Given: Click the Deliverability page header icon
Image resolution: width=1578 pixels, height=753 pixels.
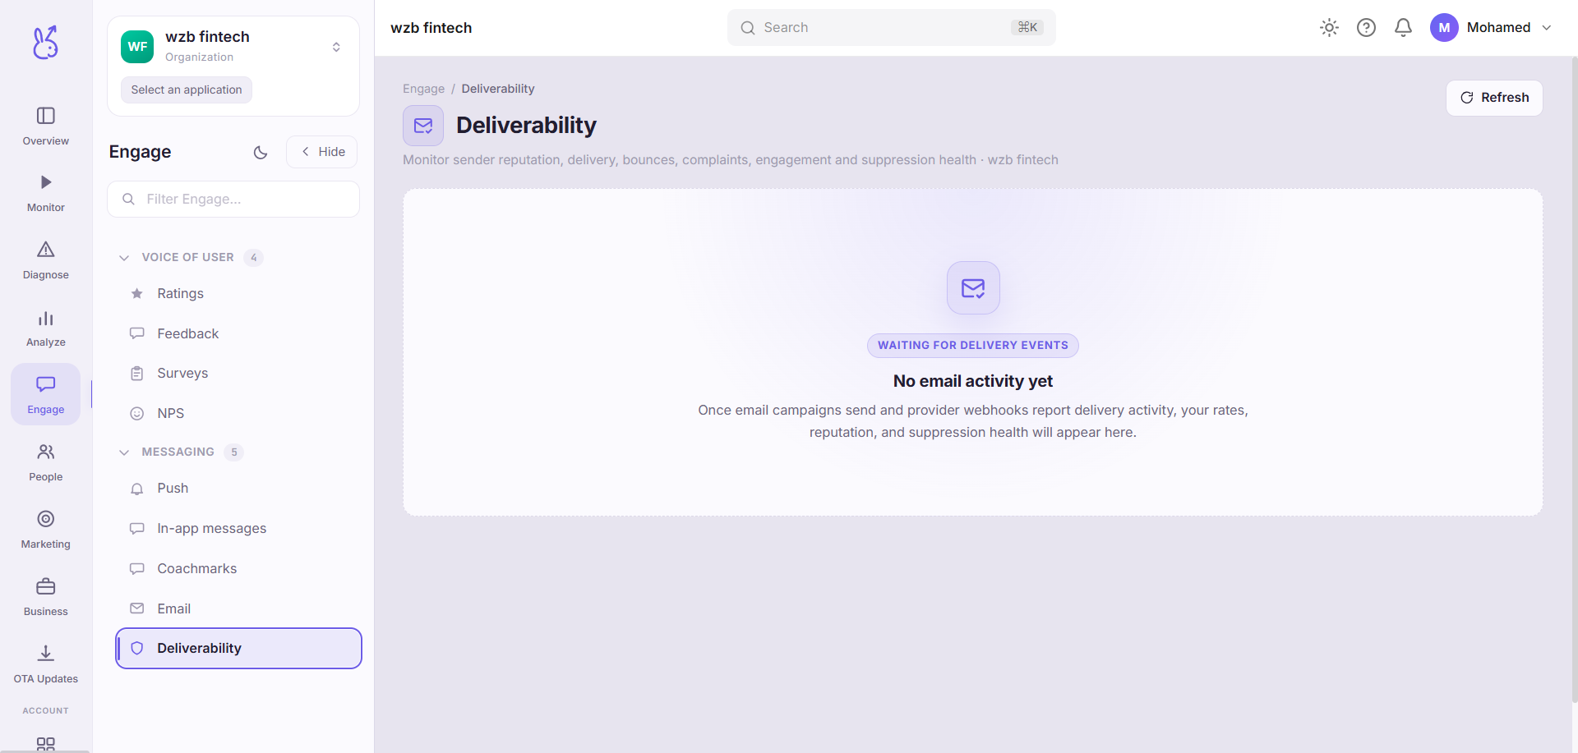Looking at the screenshot, I should tap(423, 126).
